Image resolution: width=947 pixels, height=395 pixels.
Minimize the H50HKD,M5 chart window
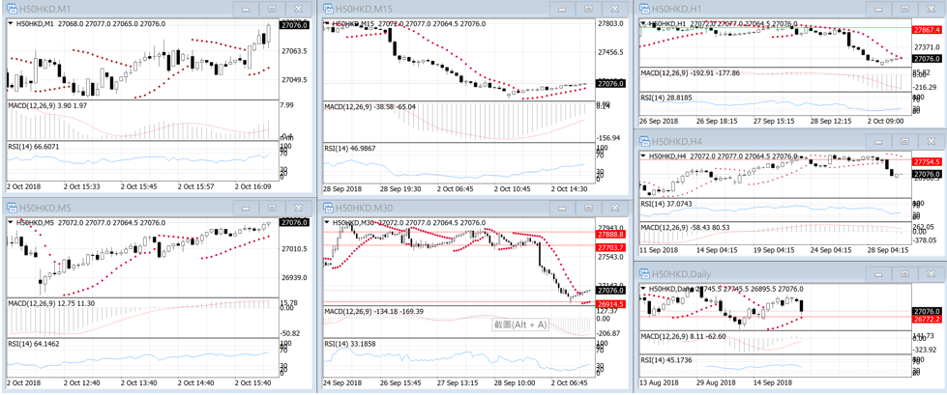click(246, 208)
